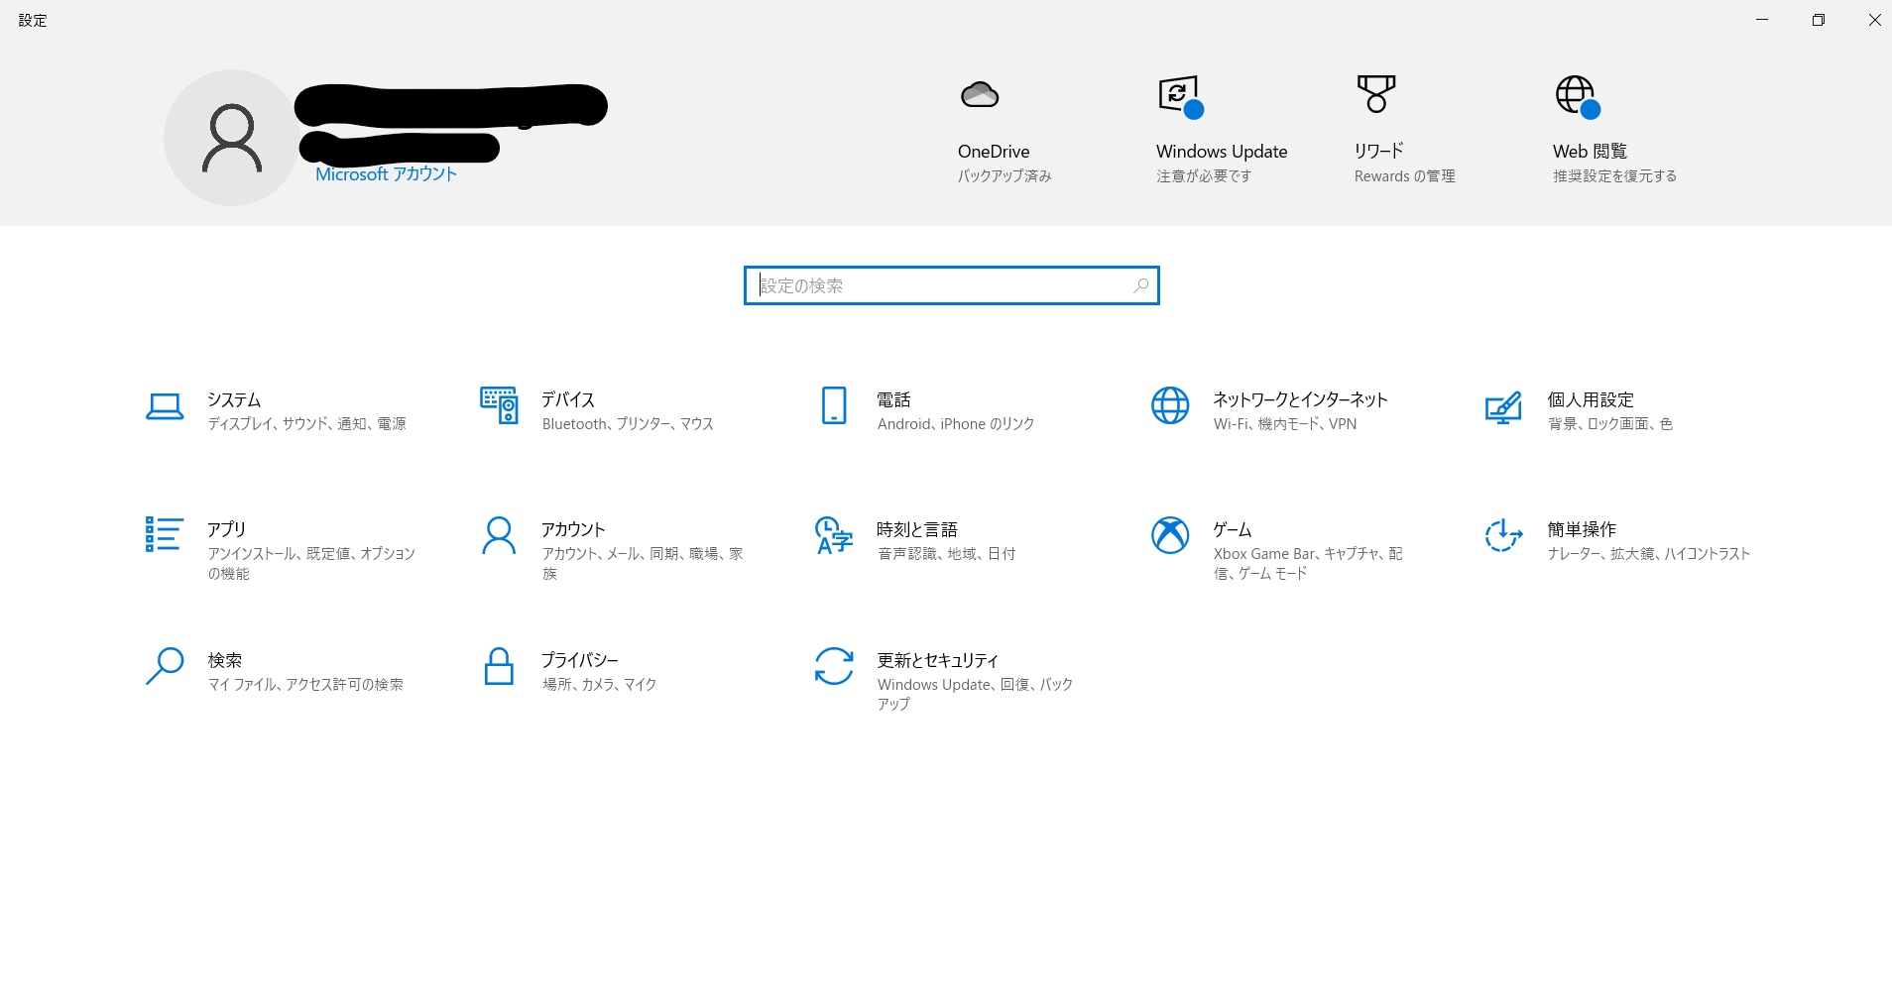Viewport: 1892px width, 1007px height.
Task: Select the ネットワークとインターネット heading
Action: point(1300,399)
